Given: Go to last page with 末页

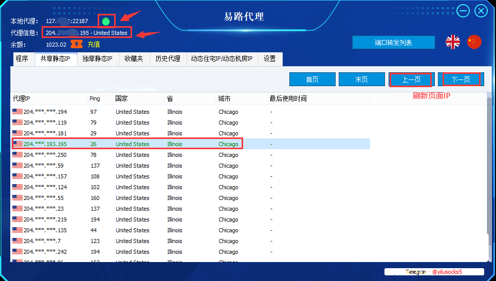Looking at the screenshot, I should tap(361, 79).
